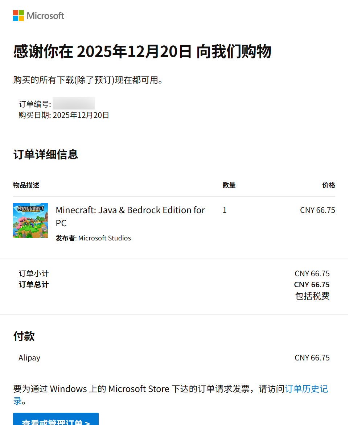Click the 价格 column header

click(328, 185)
